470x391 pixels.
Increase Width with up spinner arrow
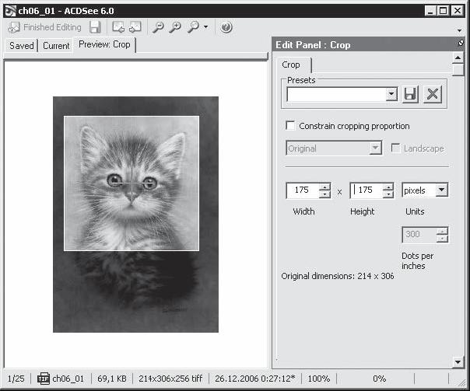coord(324,187)
